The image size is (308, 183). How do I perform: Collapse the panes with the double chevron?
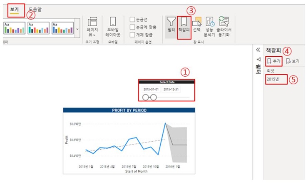[x=258, y=50]
